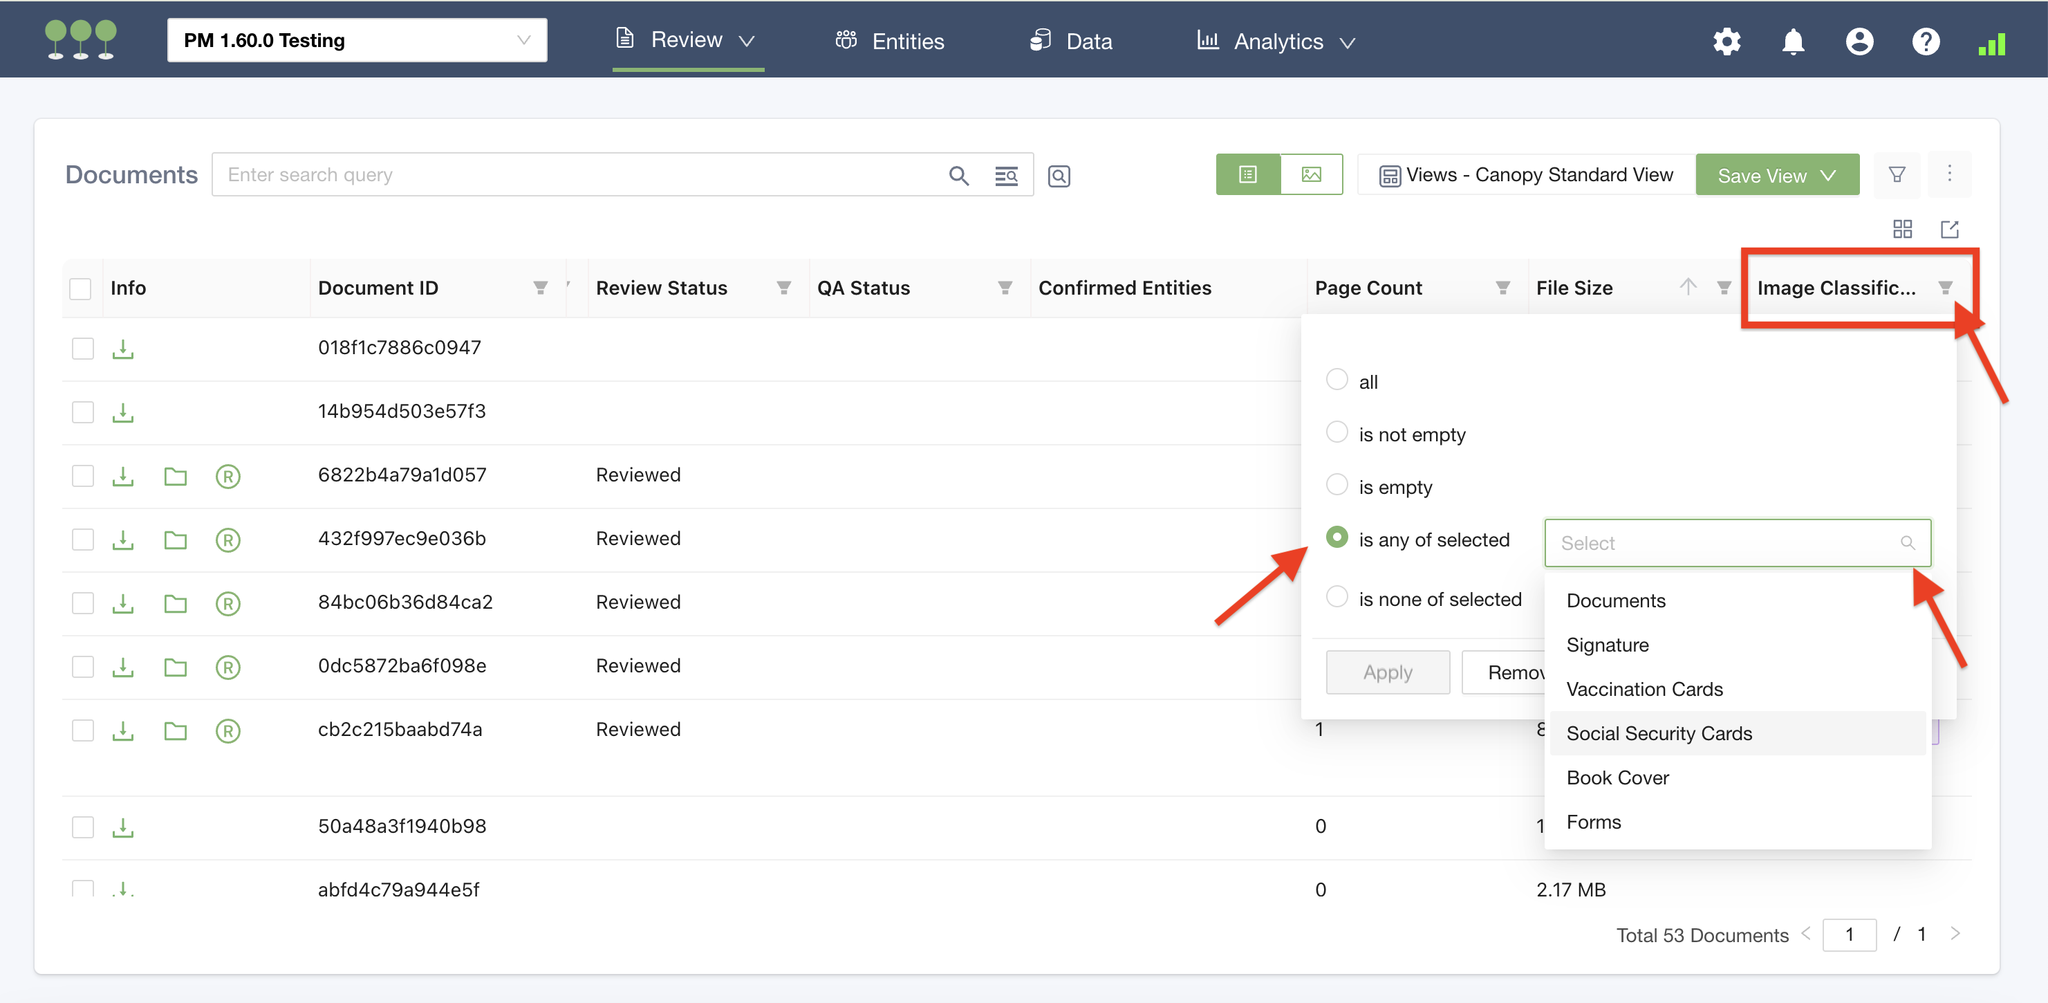Click folder icon for document 432f997ec9e036b

(x=175, y=540)
